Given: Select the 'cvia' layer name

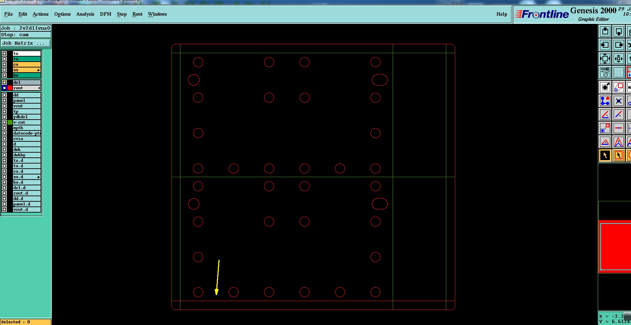Looking at the screenshot, I should tap(27, 139).
